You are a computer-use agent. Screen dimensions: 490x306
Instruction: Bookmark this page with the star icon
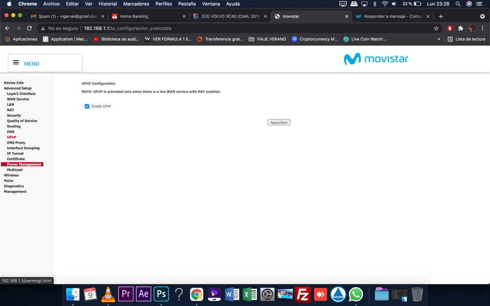(436, 28)
